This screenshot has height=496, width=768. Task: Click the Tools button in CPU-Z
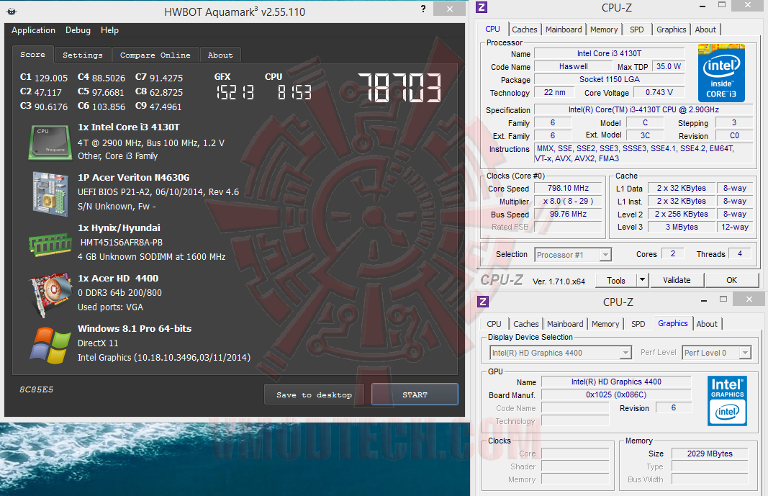pyautogui.click(x=615, y=281)
